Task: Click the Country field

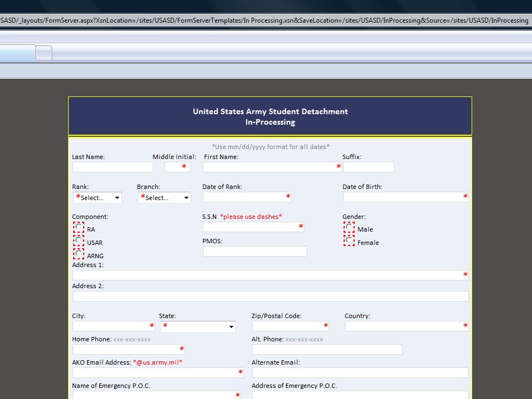Action: click(x=407, y=326)
